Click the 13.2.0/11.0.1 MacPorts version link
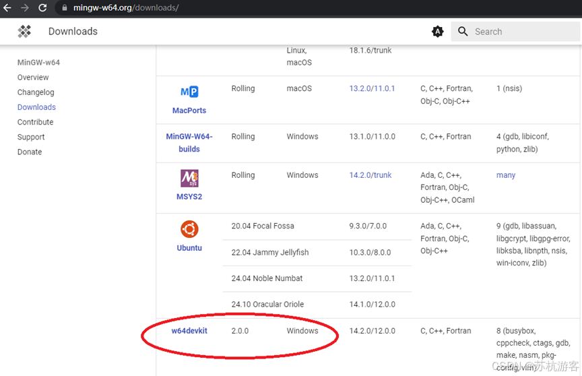Screen dimensions: 582x376 [372, 88]
